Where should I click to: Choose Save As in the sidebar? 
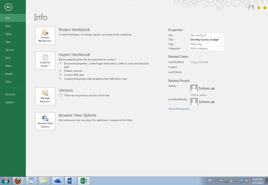(x=13, y=50)
